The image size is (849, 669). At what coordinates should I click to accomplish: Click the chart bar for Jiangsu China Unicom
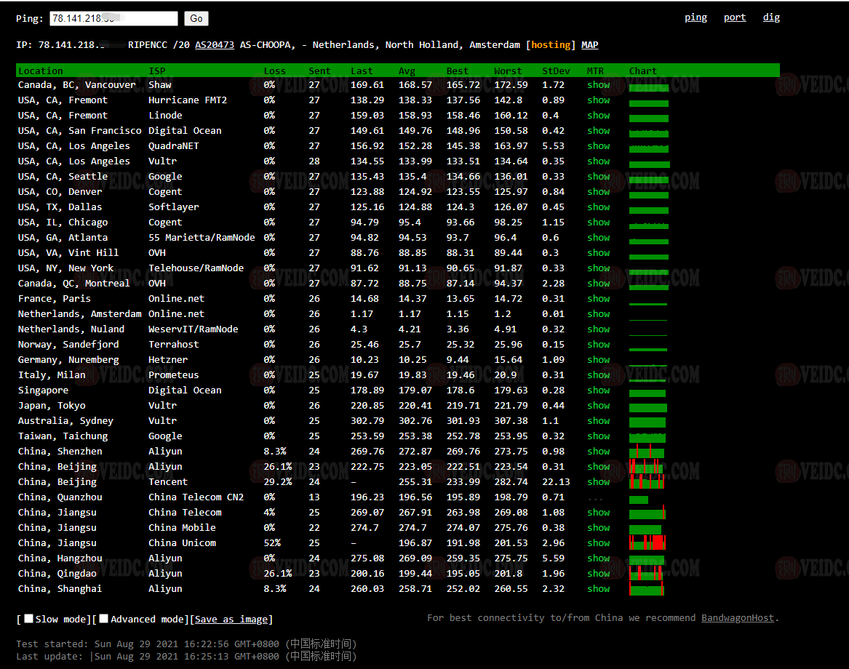pos(647,543)
